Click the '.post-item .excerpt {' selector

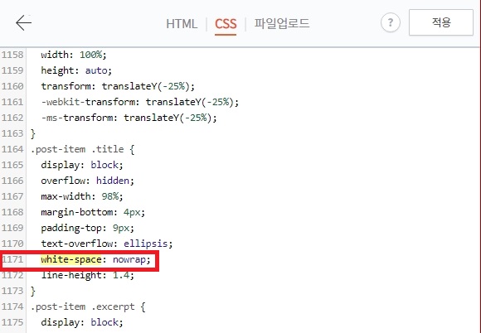coord(88,306)
